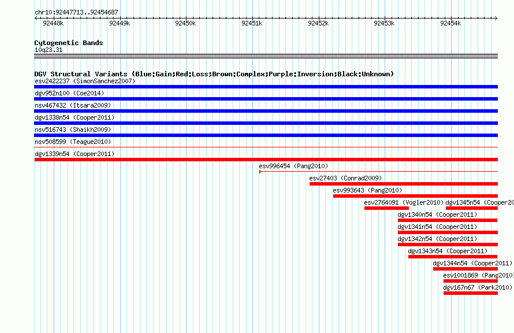Click the DGV Structural Variants track title
514x333 pixels.
[x=214, y=74]
